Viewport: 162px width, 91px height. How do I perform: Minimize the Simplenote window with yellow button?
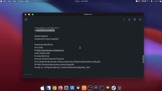(x=29, y=14)
